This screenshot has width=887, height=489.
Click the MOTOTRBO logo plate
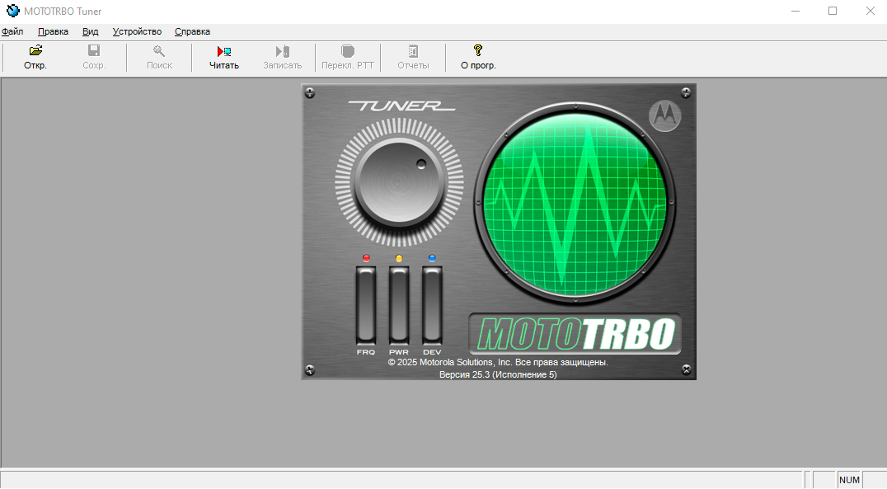tap(575, 334)
